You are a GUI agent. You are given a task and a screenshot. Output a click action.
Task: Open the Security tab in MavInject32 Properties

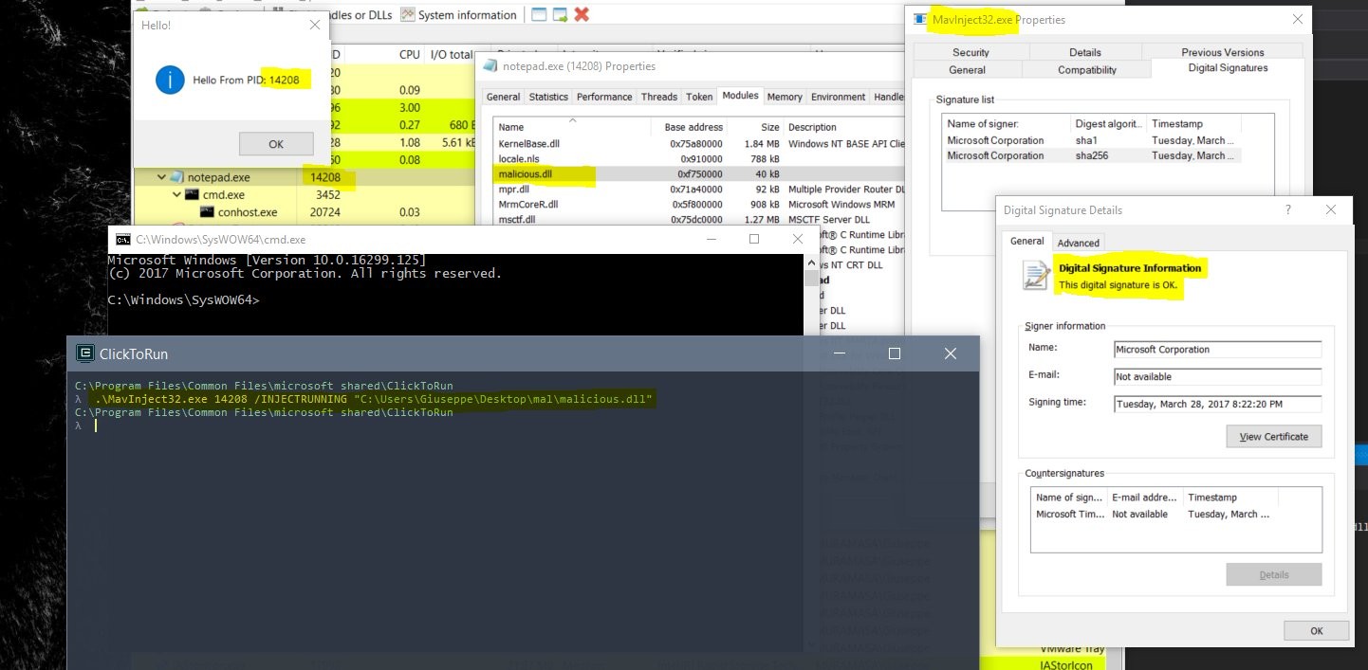[x=971, y=52]
